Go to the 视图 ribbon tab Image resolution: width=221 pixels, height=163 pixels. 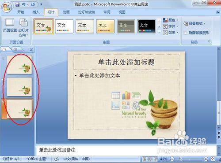122,12
